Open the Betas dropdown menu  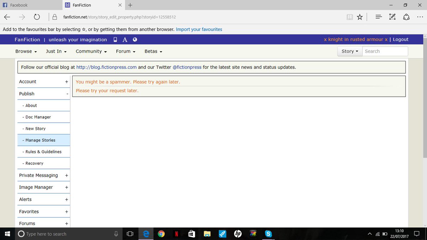coord(153,51)
